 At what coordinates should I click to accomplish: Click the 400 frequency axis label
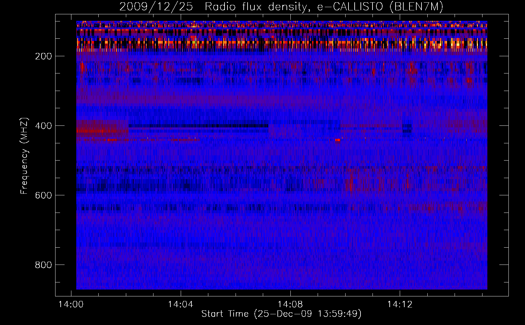43,126
